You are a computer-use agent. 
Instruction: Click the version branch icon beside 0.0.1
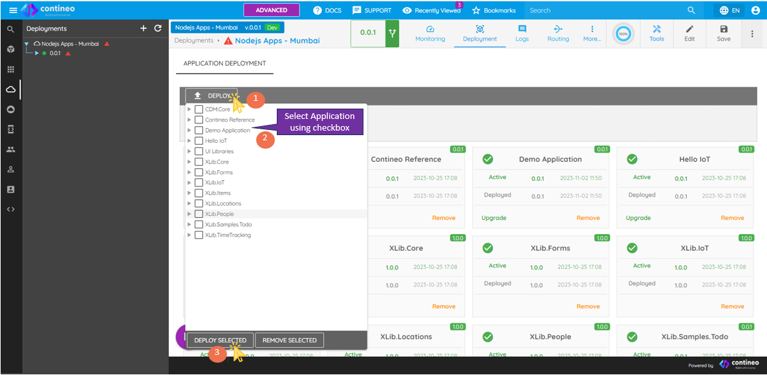click(x=392, y=33)
